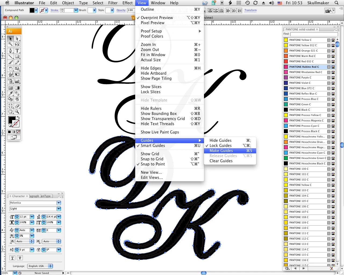Select the Zoom magnifier tool

coord(17,111)
